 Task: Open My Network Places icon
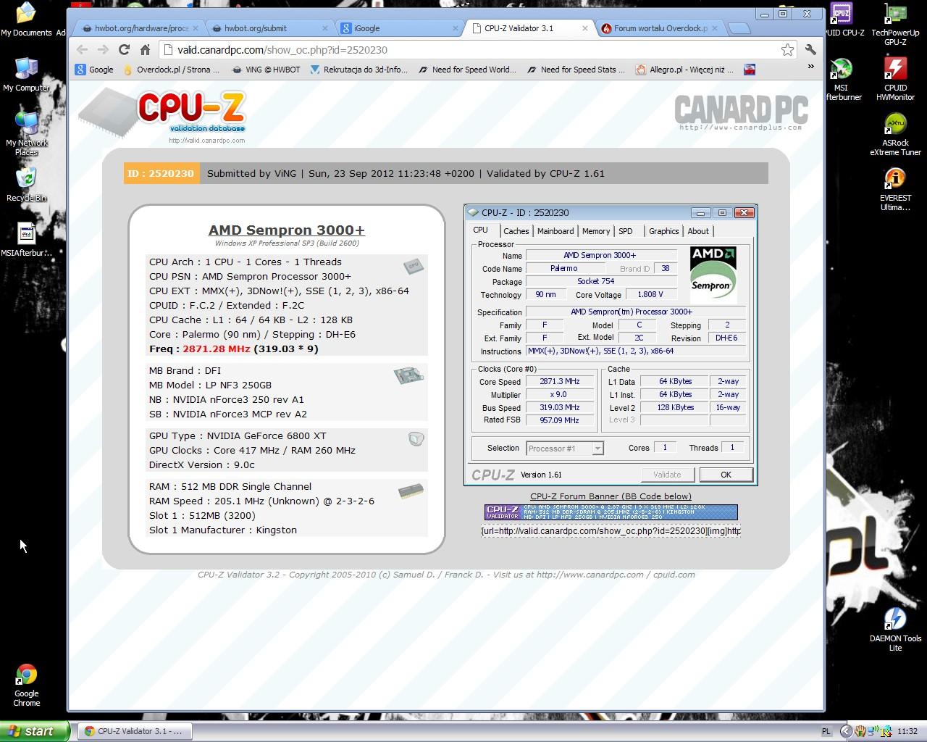pos(26,133)
